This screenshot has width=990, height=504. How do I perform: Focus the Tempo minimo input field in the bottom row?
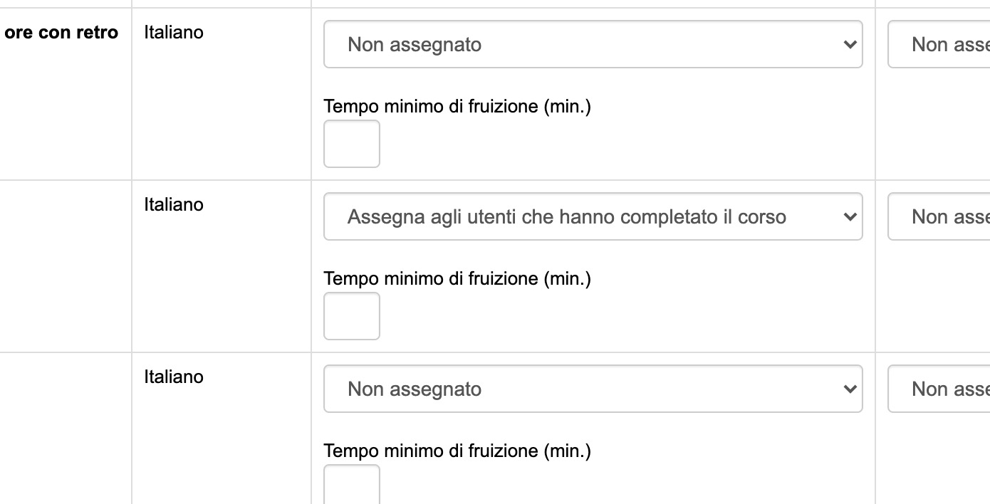coord(352,485)
